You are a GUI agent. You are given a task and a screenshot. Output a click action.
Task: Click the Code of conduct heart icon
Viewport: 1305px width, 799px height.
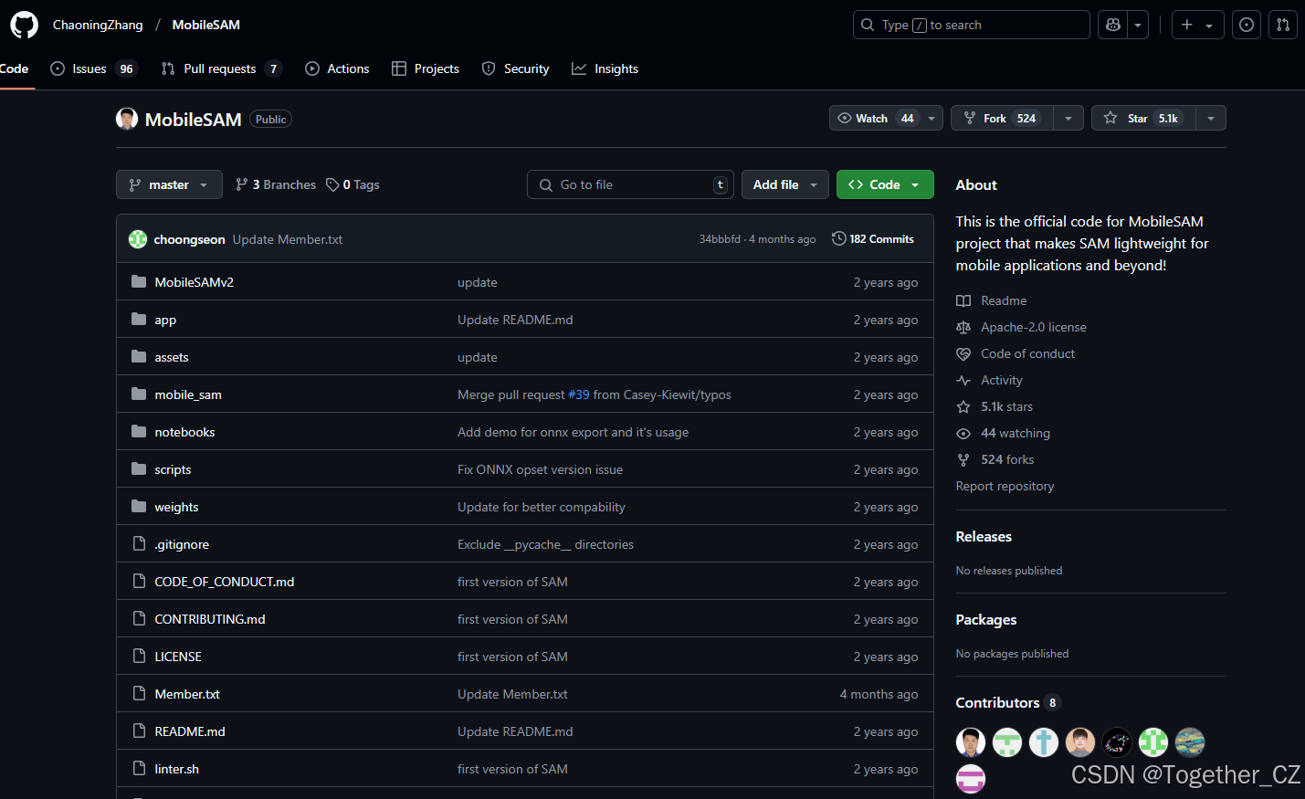click(963, 353)
